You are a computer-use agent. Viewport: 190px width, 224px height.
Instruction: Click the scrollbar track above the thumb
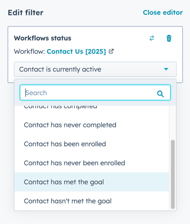coord(173,123)
